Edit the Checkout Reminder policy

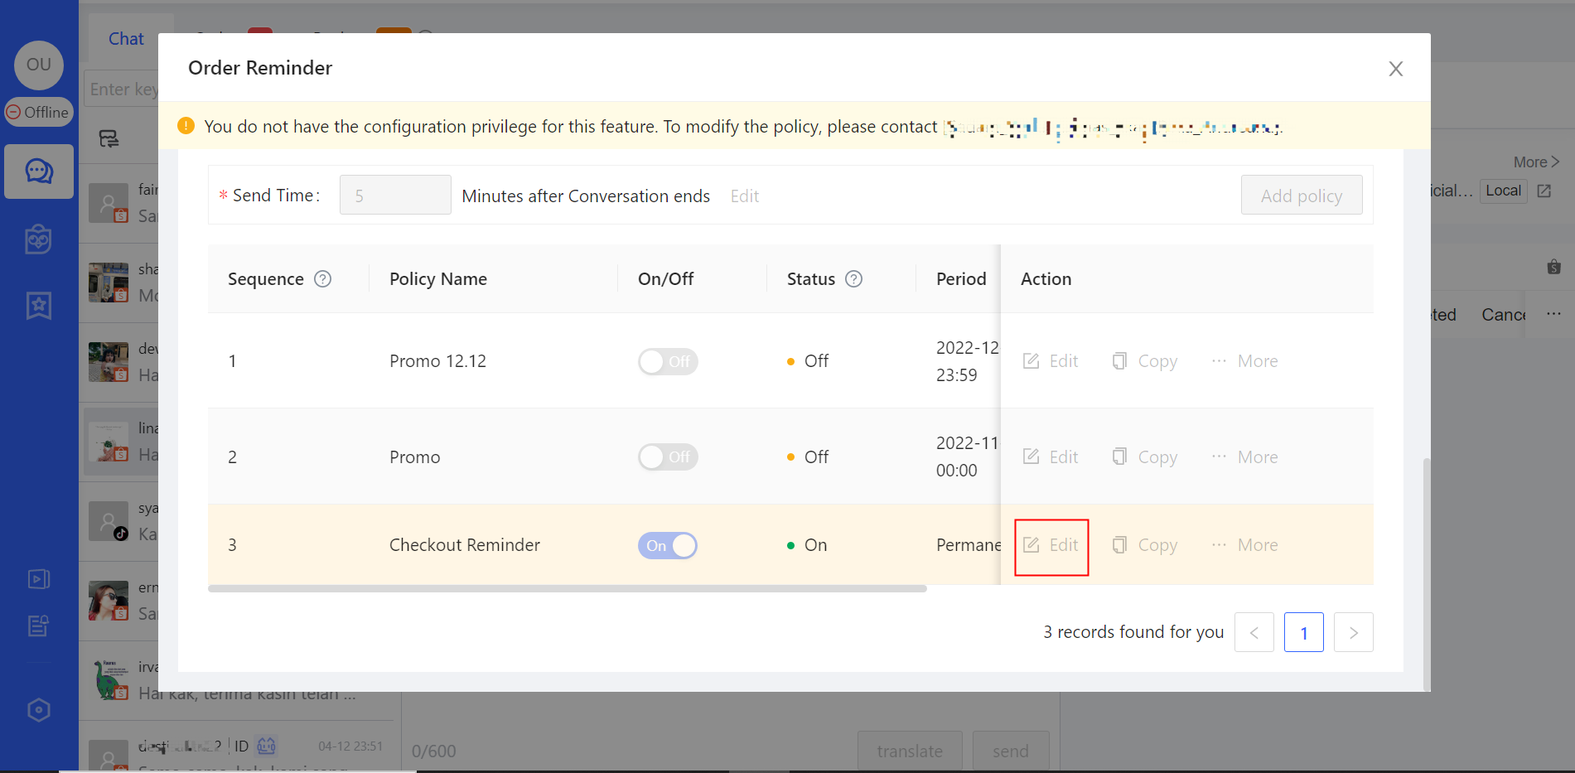point(1051,545)
